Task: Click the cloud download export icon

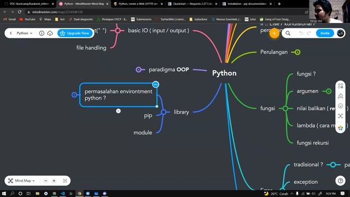Action: [50, 33]
